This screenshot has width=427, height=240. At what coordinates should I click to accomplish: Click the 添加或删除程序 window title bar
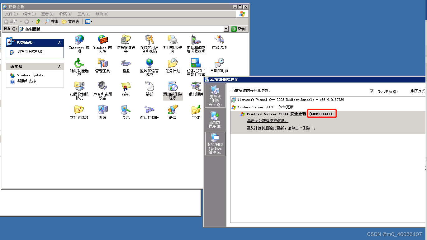(315, 80)
